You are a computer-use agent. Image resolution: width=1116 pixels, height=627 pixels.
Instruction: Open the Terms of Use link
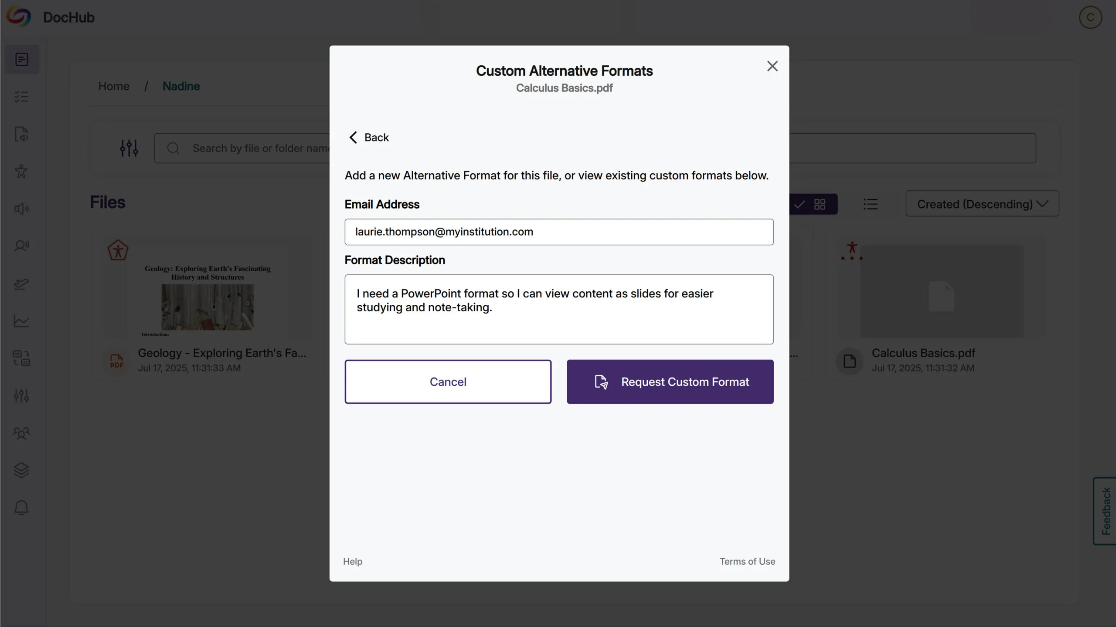747,562
